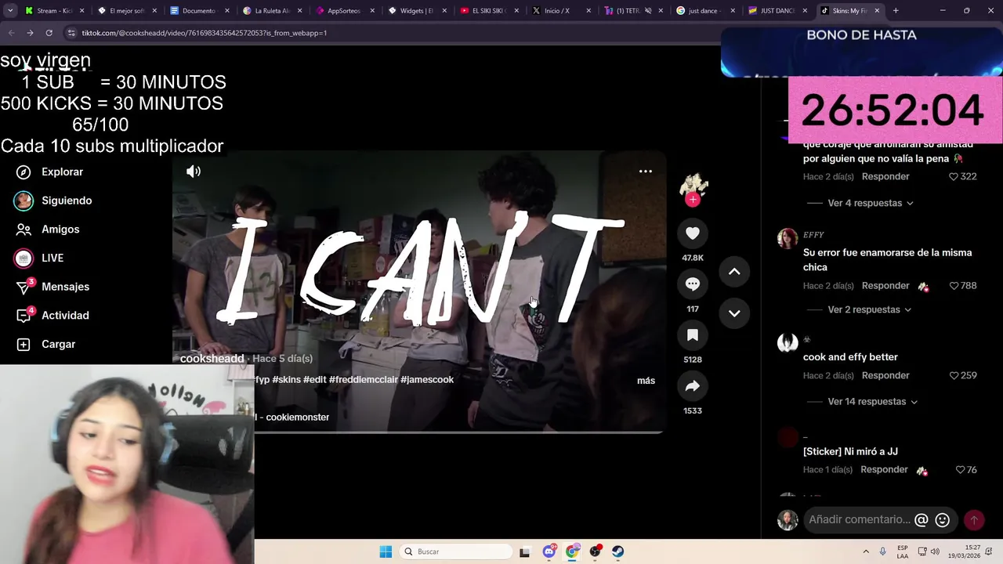The image size is (1003, 564).
Task: Reply to EFFY's comment
Action: pyautogui.click(x=885, y=286)
